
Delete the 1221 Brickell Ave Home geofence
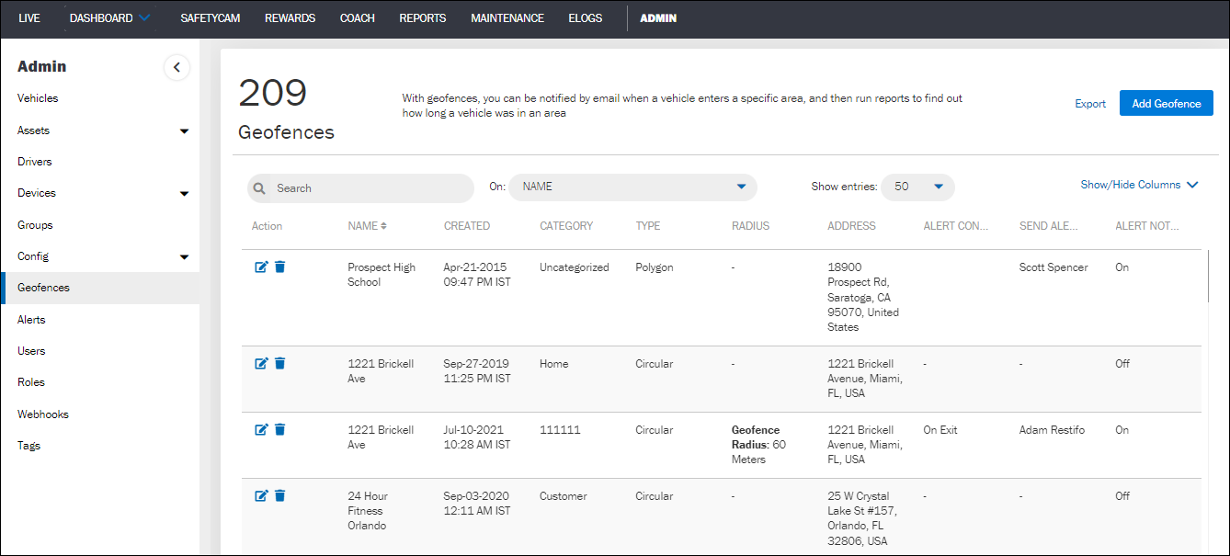point(280,364)
